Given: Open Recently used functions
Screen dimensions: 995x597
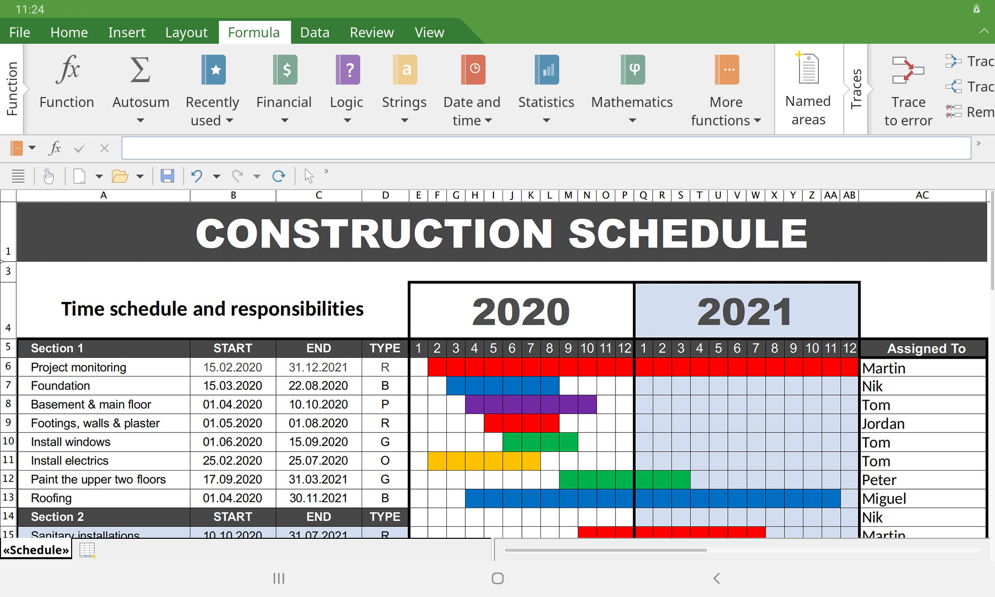Looking at the screenshot, I should tap(212, 90).
